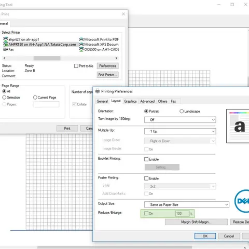Expand the Multiple Up dropdown
This screenshot has height=249, width=249.
pyautogui.click(x=180, y=131)
